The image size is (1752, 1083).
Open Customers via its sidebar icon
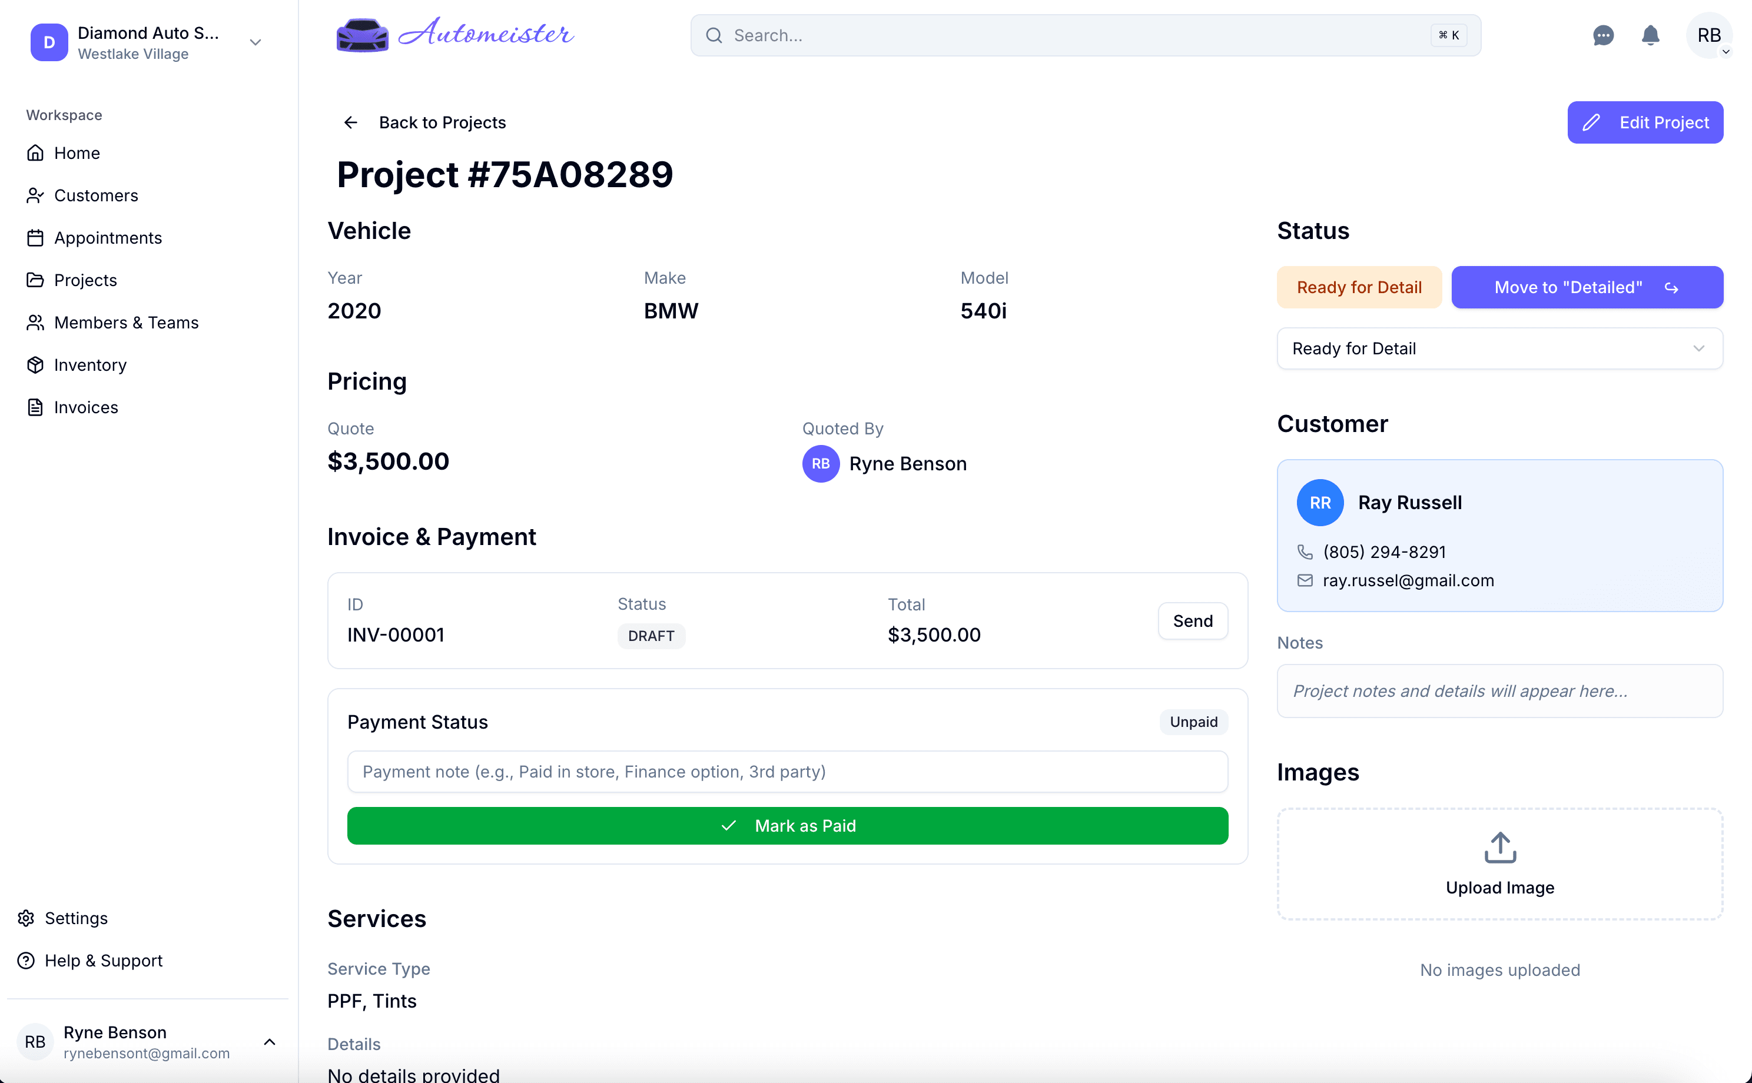[35, 195]
